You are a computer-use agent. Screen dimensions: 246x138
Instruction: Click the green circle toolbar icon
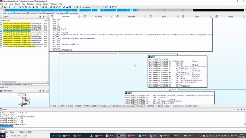click(x=46, y=7)
